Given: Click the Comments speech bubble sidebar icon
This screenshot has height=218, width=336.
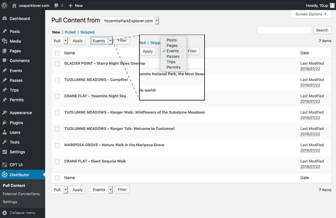Looking at the screenshot, I should (5, 61).
